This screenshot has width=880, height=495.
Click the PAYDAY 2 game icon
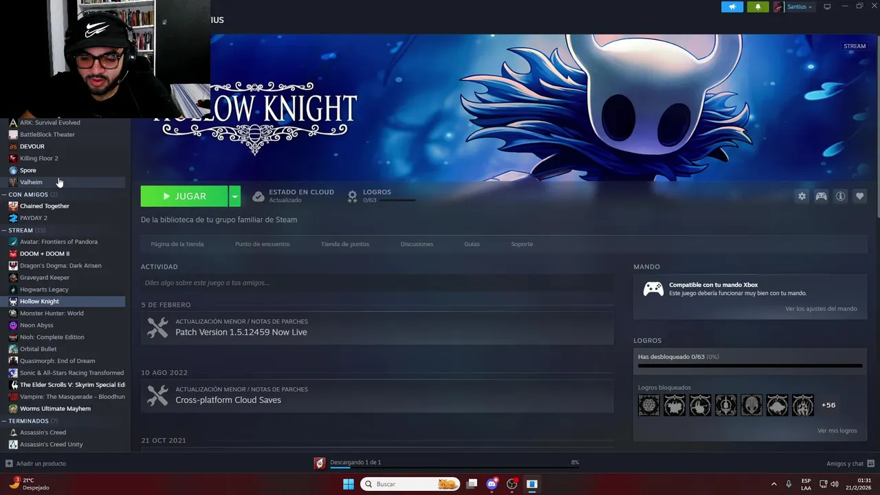(x=13, y=218)
